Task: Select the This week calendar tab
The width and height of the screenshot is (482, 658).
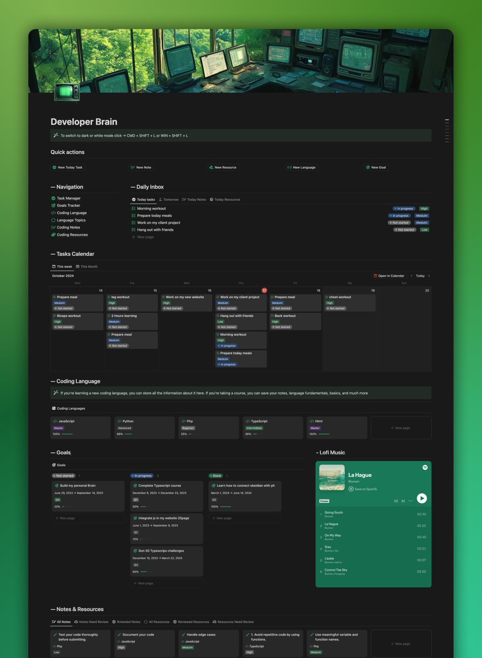Action: click(x=62, y=266)
